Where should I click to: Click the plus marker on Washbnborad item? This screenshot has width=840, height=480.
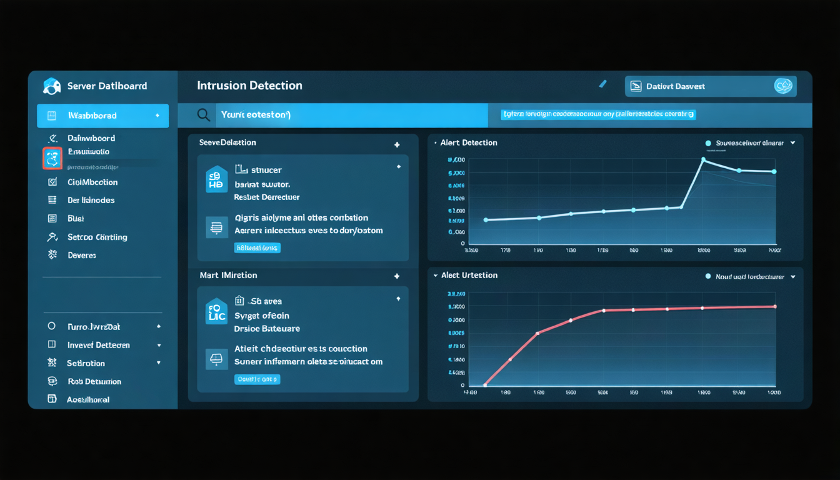coord(157,116)
